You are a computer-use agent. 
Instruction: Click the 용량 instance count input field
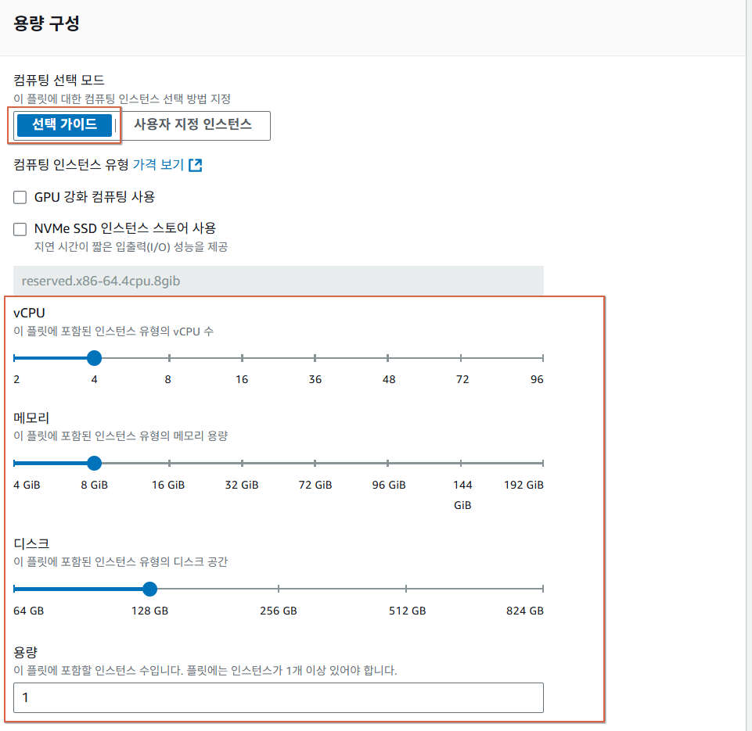coord(278,697)
